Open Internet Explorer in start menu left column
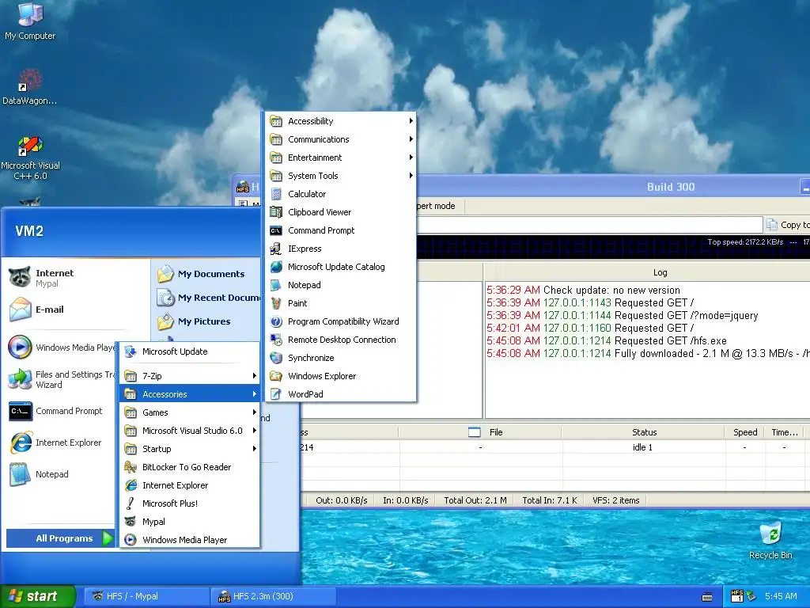 click(61, 443)
